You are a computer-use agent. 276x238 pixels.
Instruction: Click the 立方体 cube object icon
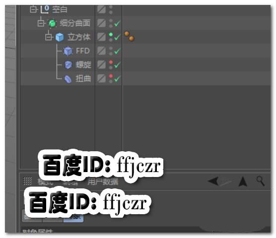(60, 37)
